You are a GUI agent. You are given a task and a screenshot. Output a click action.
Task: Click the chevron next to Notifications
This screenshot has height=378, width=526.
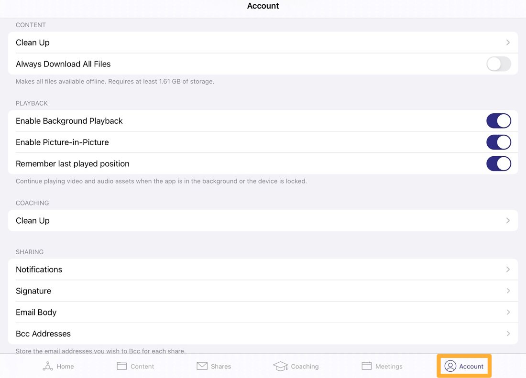[x=508, y=270]
